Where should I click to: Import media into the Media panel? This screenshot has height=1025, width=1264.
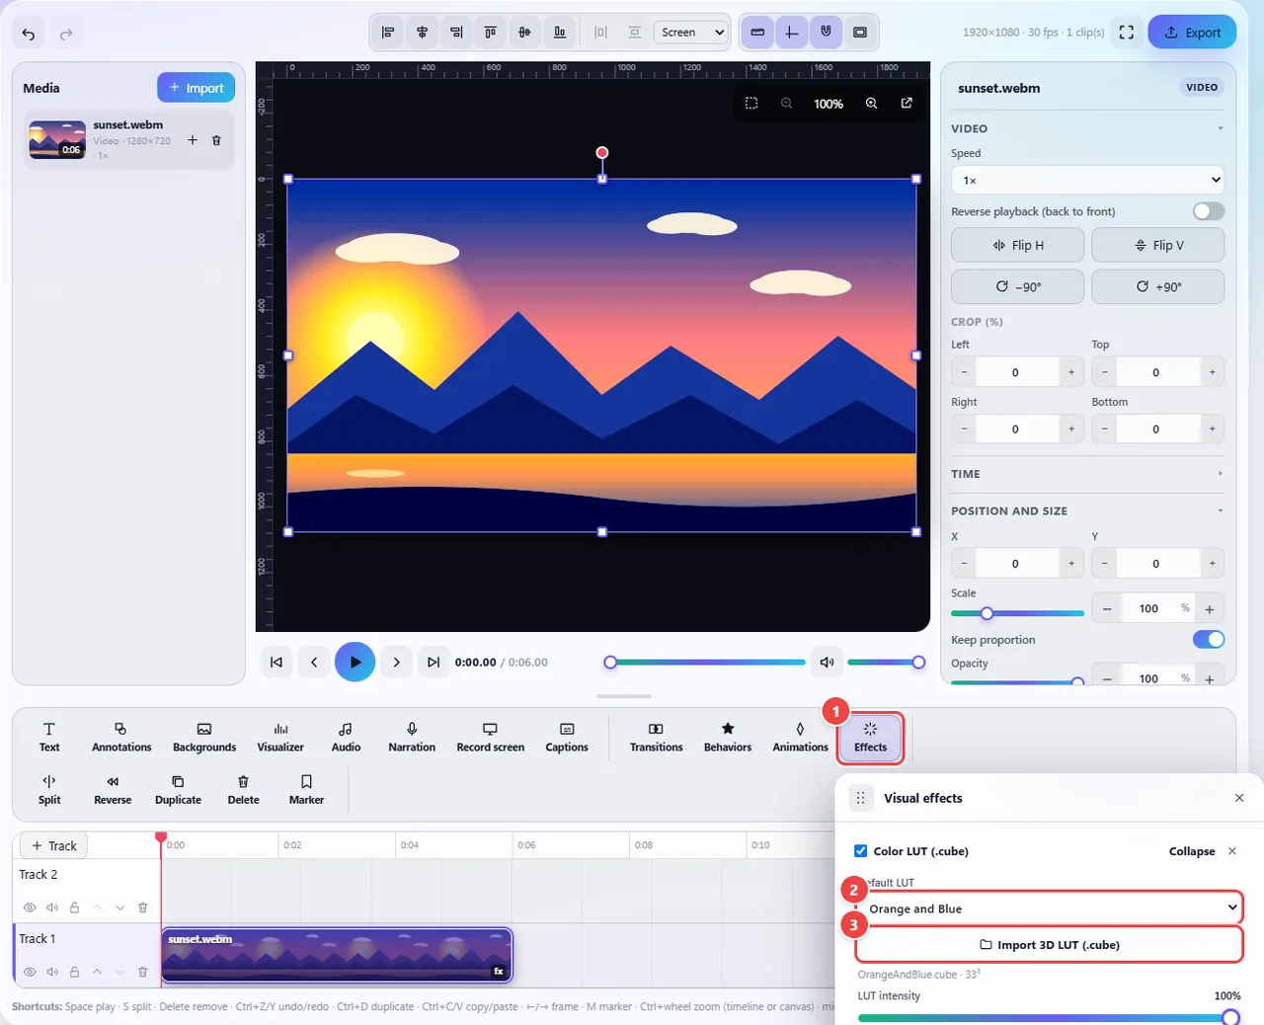click(x=196, y=88)
